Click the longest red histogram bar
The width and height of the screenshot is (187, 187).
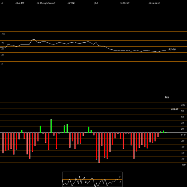[x=99, y=148]
